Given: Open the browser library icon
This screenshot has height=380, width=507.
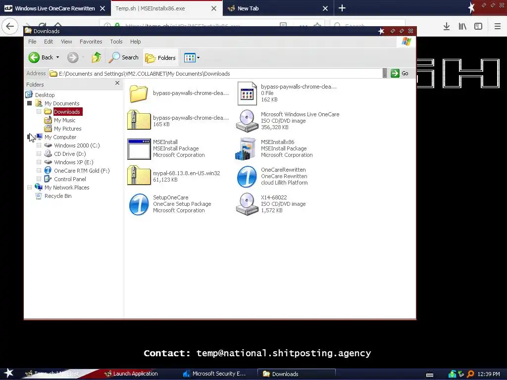Looking at the screenshot, I should coord(462,26).
